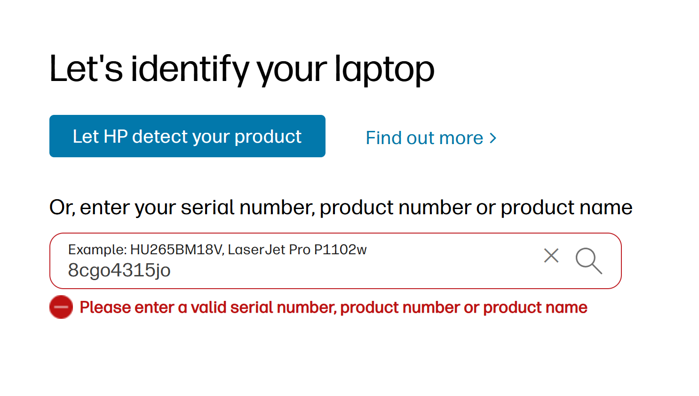Click the magnifying glass search icon
699x396 pixels.
click(x=588, y=260)
